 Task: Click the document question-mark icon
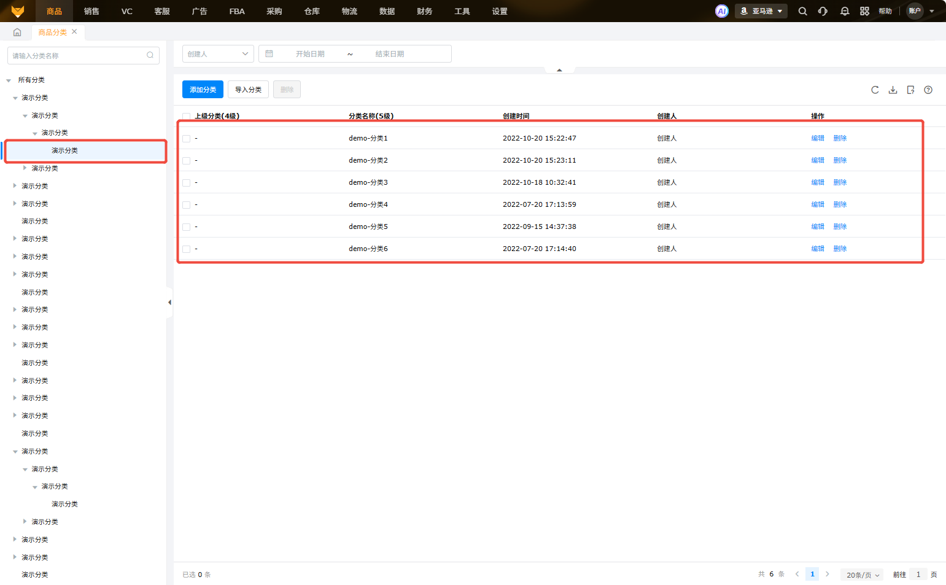click(x=910, y=90)
